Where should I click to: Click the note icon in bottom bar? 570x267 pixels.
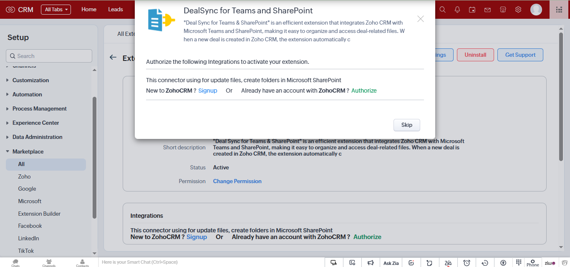tap(429, 262)
